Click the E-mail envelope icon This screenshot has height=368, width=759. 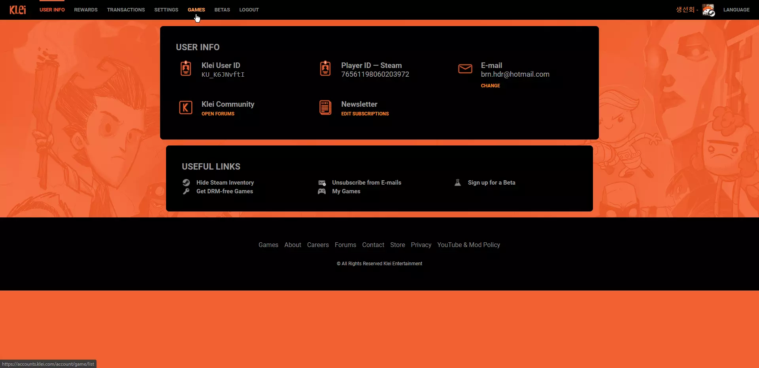coord(465,69)
